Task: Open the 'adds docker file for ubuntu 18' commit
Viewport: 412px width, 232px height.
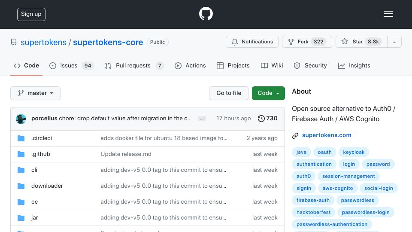Action: coord(164,138)
